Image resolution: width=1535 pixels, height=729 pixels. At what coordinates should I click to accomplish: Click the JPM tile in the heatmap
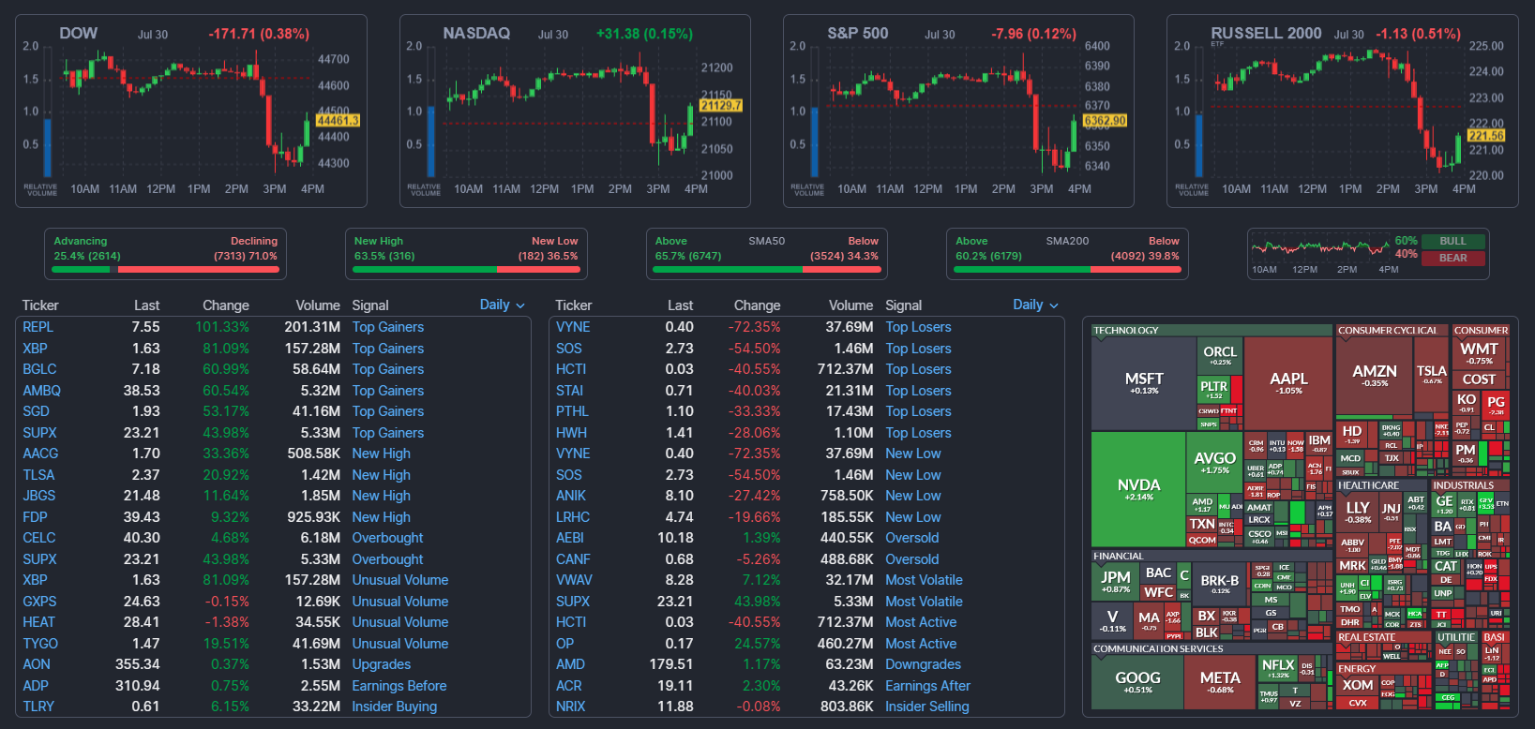click(1116, 582)
